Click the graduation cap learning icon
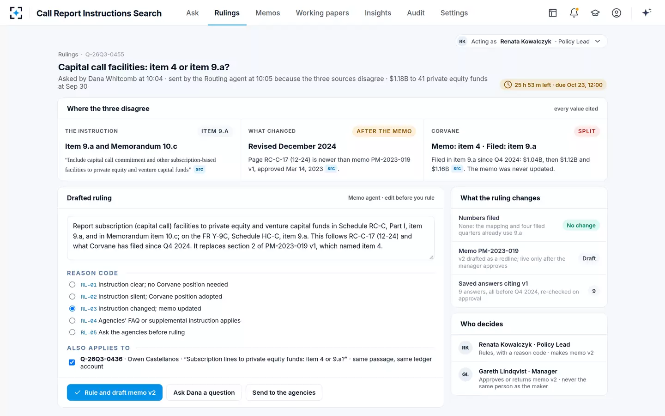This screenshot has width=665, height=416. 595,13
